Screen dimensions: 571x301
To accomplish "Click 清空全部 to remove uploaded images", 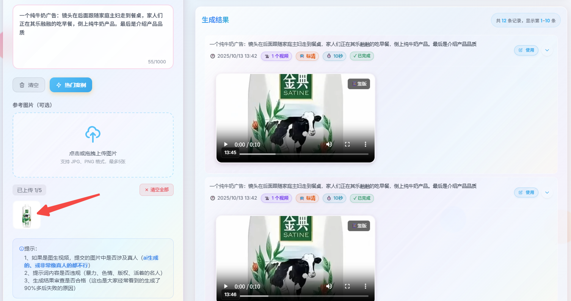I will (x=156, y=190).
